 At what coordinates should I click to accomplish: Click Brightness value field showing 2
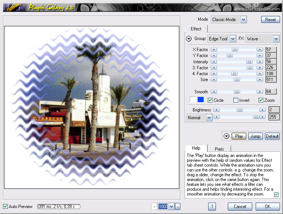(274, 110)
